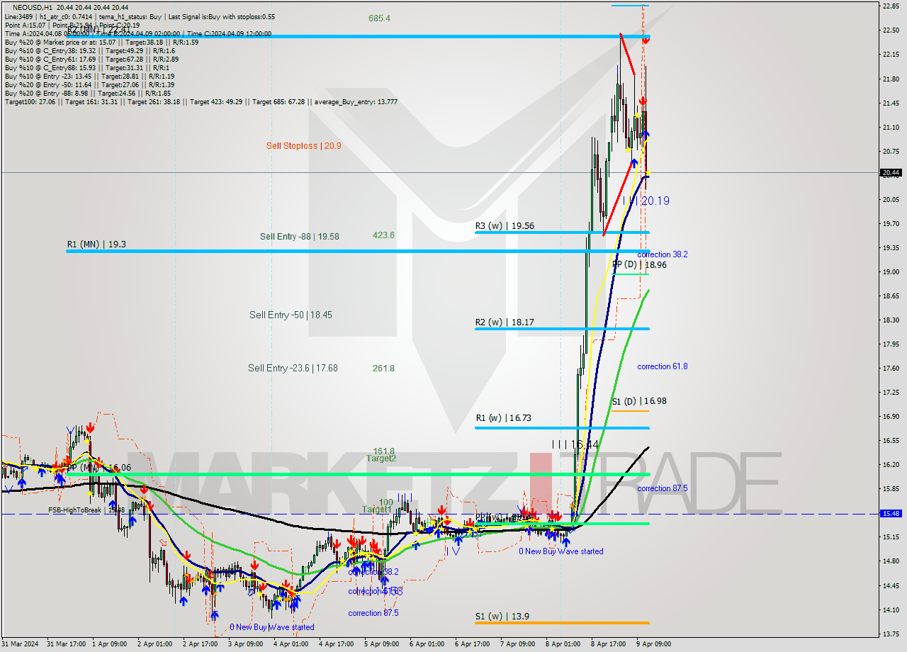
Task: Select the 'R3 (w) | 19.56' pivot label
Action: pyautogui.click(x=505, y=226)
